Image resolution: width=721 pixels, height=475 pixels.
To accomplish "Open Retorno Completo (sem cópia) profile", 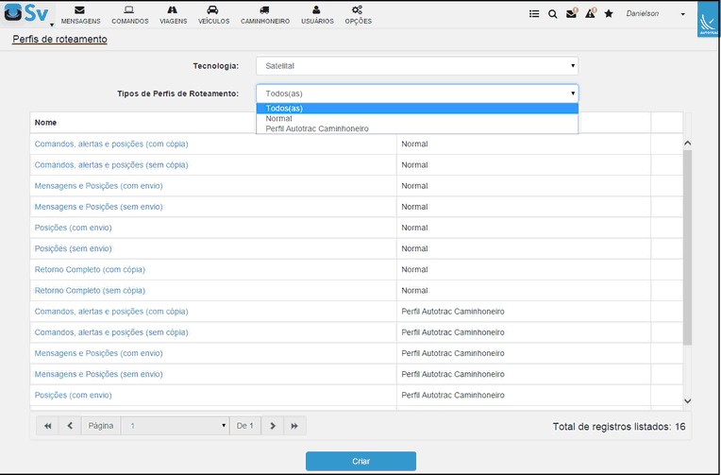I will [90, 291].
